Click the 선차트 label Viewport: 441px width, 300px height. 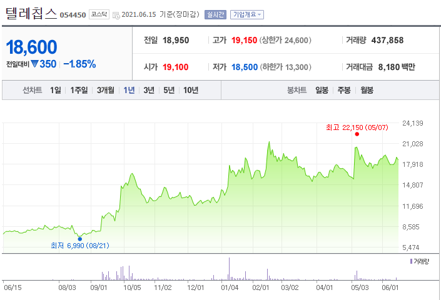coord(33,90)
